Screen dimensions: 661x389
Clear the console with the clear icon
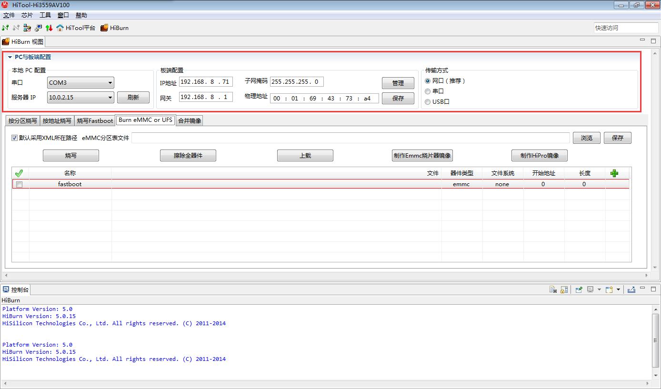[x=553, y=289]
